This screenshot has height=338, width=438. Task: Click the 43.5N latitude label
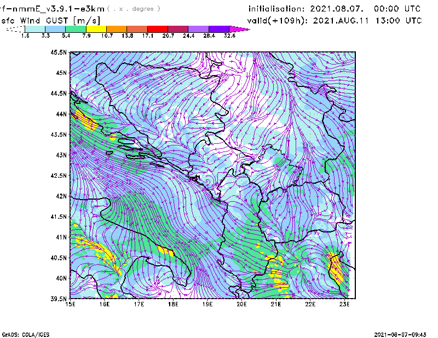tap(59, 135)
